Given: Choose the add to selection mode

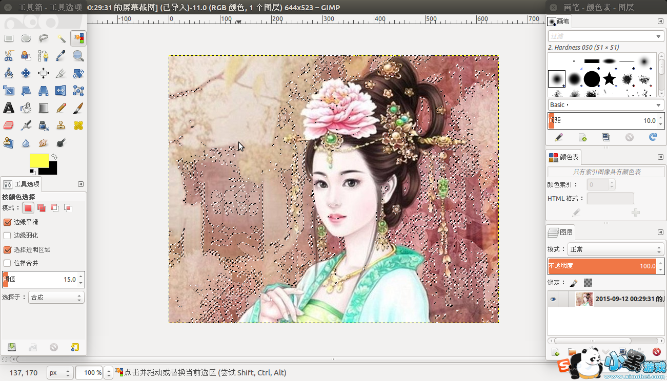Looking at the screenshot, I should [x=42, y=207].
